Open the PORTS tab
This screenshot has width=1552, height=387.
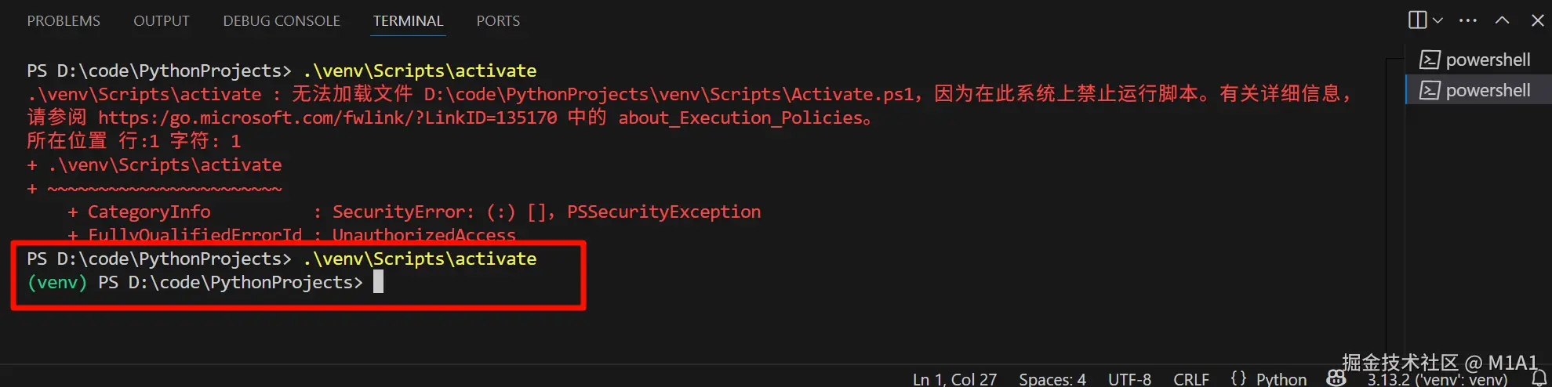tap(498, 21)
